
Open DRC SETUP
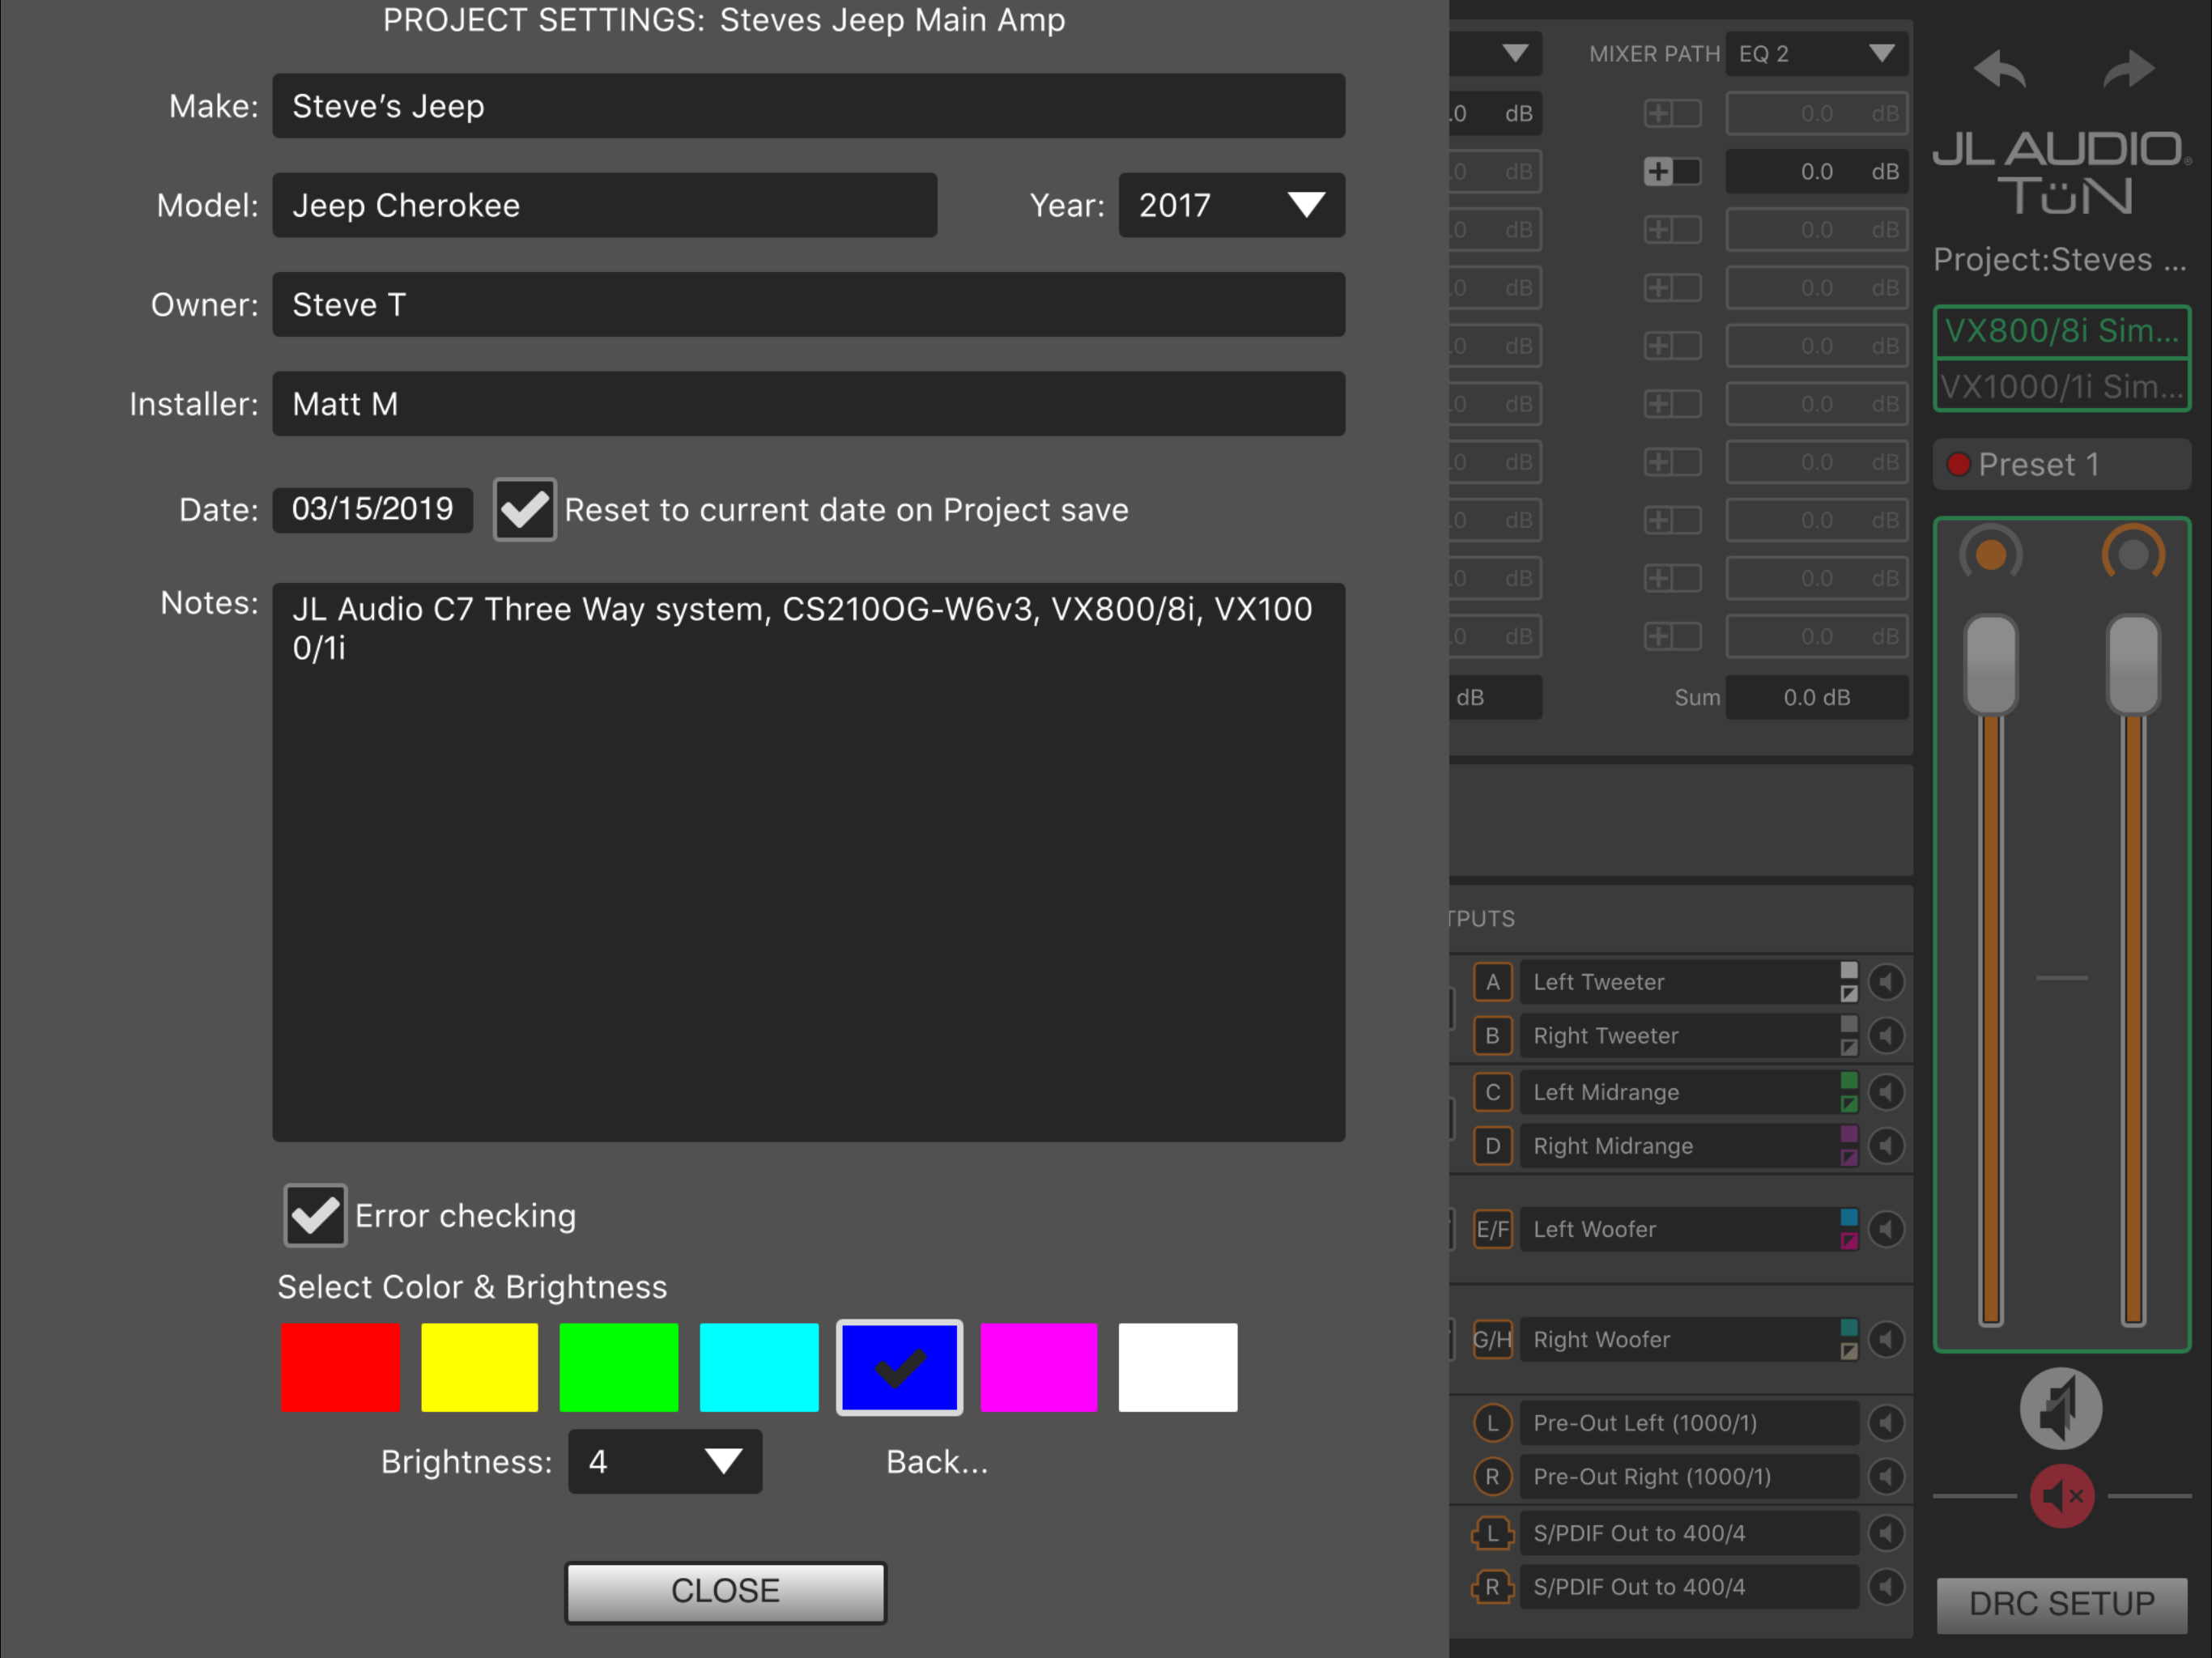click(x=2062, y=1604)
